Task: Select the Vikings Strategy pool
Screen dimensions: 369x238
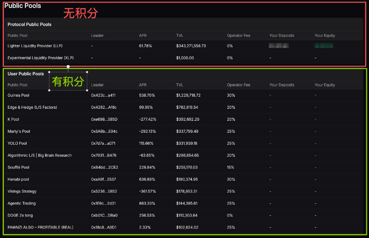Action: point(22,191)
